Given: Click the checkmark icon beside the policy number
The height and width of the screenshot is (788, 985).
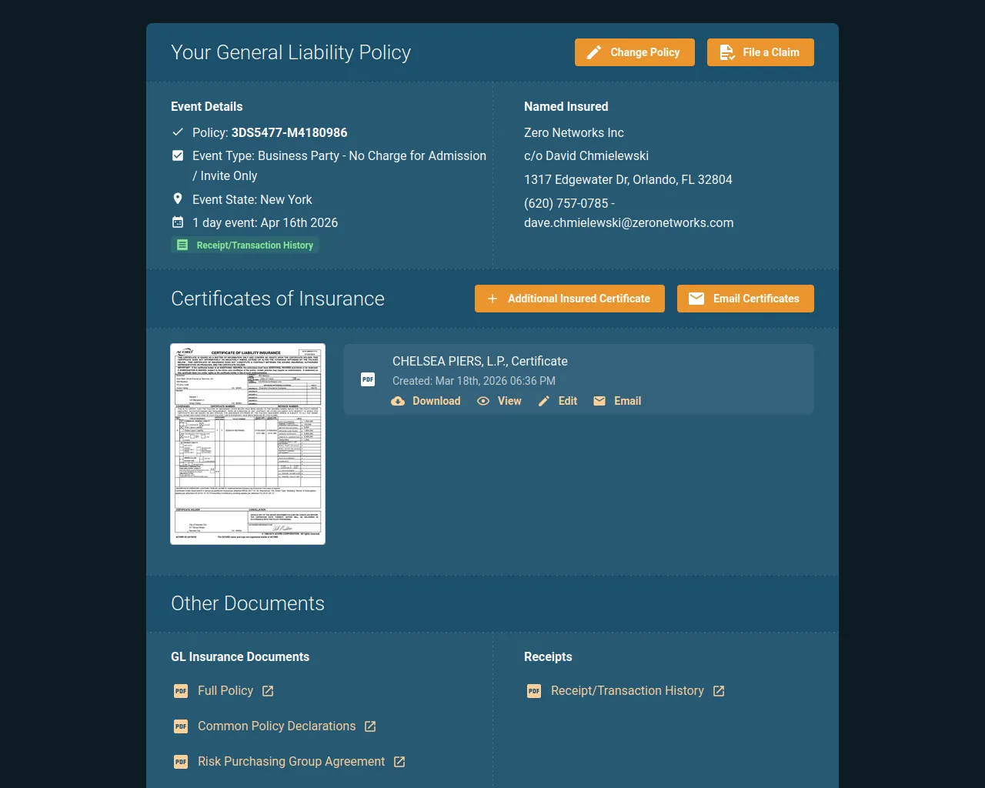Looking at the screenshot, I should pyautogui.click(x=178, y=132).
